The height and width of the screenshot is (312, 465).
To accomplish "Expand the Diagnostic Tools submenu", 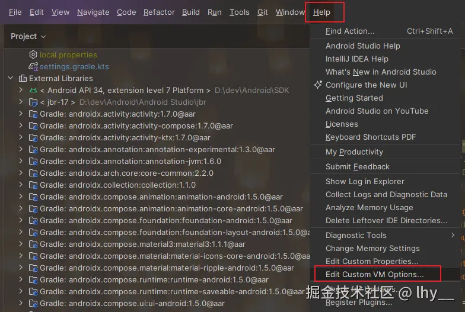I will (385, 236).
